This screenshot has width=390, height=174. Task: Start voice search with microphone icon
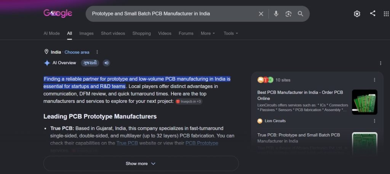pyautogui.click(x=276, y=14)
